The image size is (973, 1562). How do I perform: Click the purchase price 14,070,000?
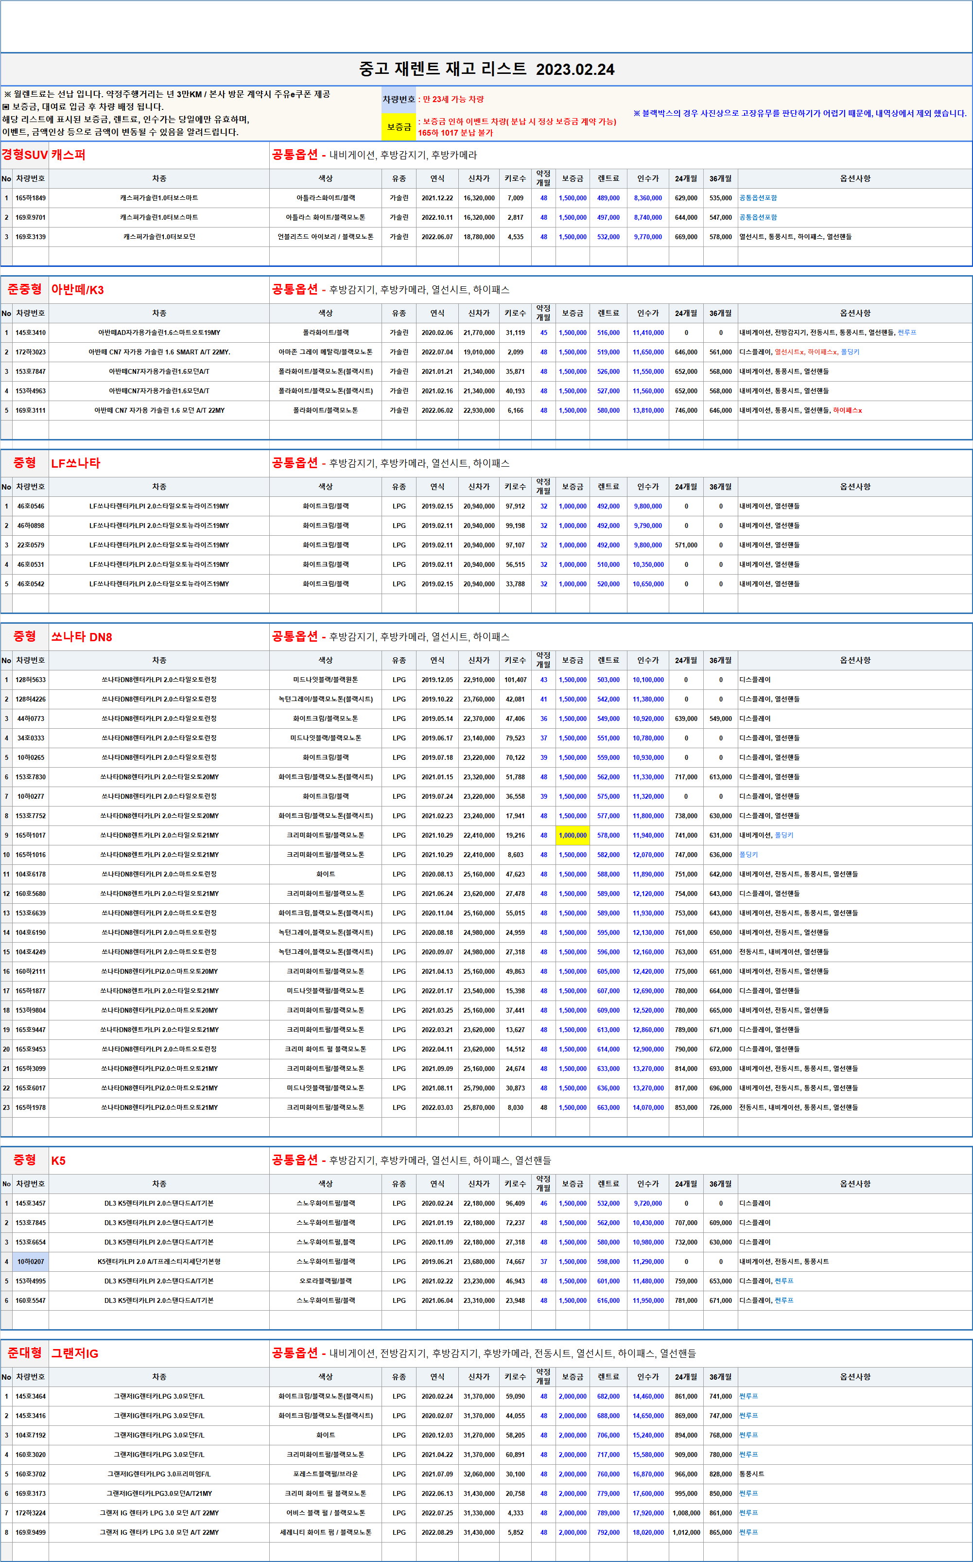click(648, 1107)
